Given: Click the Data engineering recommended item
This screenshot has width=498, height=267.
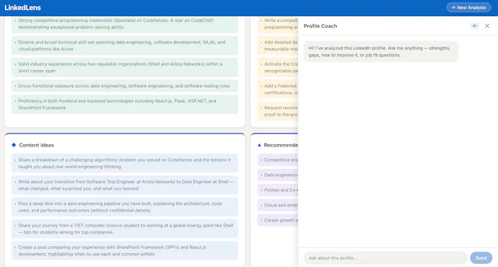Looking at the screenshot, I should (x=278, y=175).
